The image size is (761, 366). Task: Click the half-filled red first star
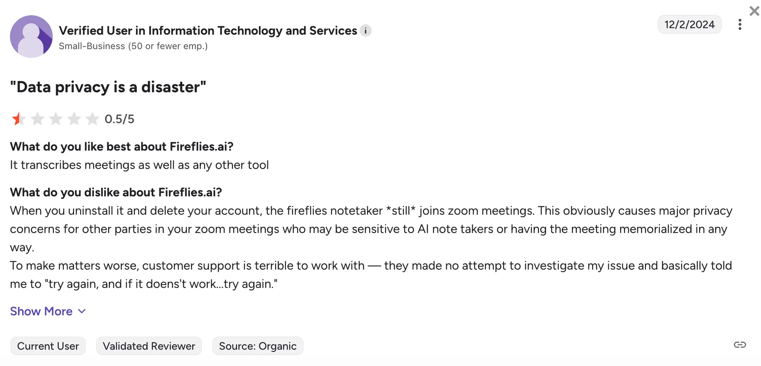point(18,119)
